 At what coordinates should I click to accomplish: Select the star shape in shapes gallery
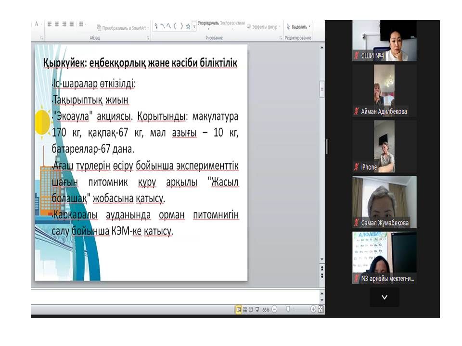[188, 26]
